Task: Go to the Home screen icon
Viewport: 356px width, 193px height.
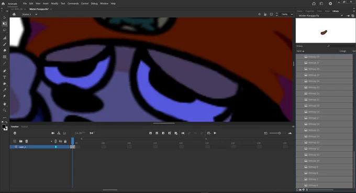Action: 3,4
